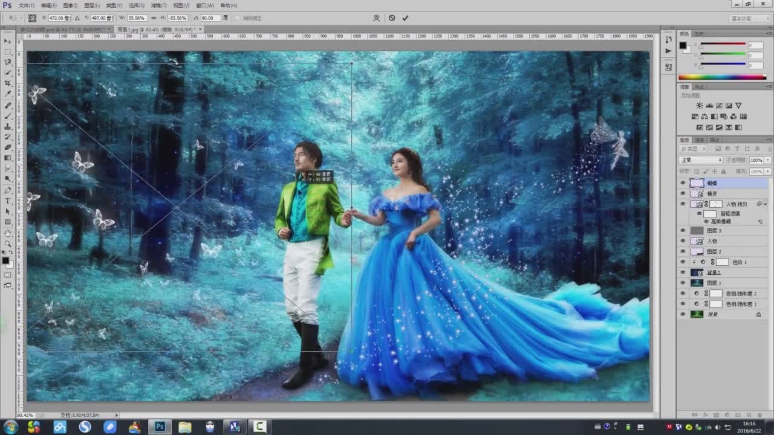Viewport: 774px width, 435px height.
Task: Select the Hand tool
Action: pos(8,233)
